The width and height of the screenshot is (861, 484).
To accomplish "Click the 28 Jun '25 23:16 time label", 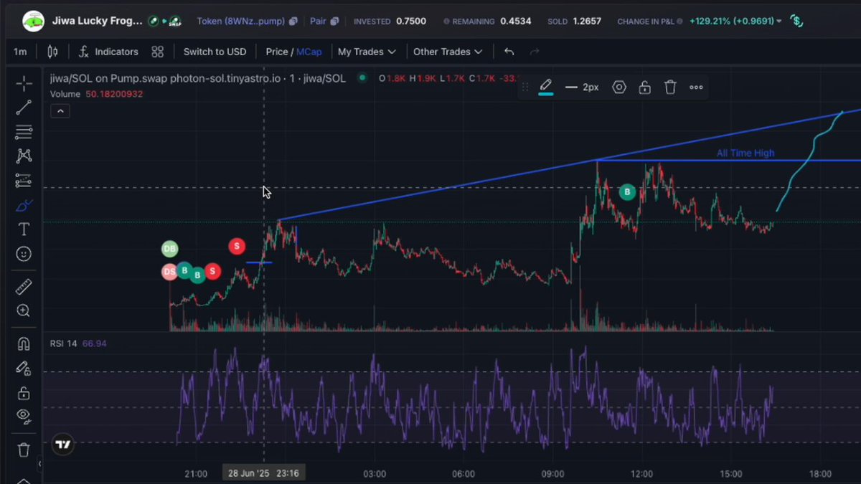I will tap(264, 474).
